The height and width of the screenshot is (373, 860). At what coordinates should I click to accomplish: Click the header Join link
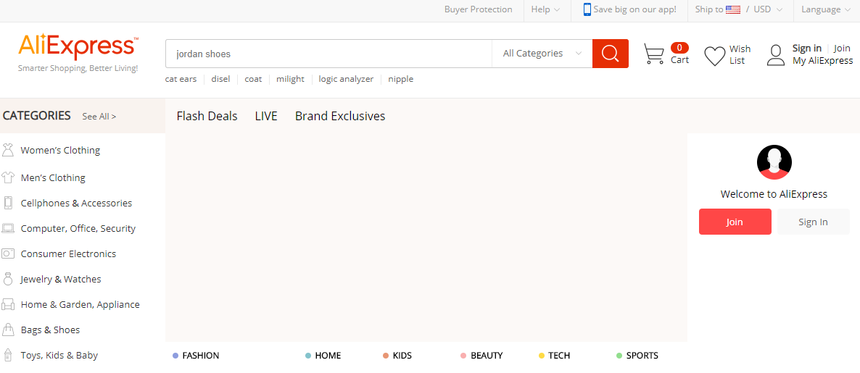(x=842, y=49)
